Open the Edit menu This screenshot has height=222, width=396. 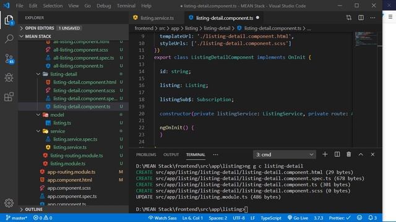(33, 6)
